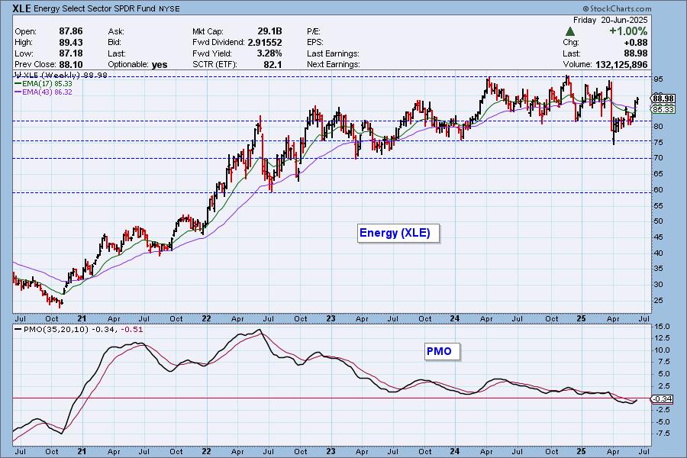Click the red -0.51 PMO signal value
687x458 pixels.
[x=131, y=330]
